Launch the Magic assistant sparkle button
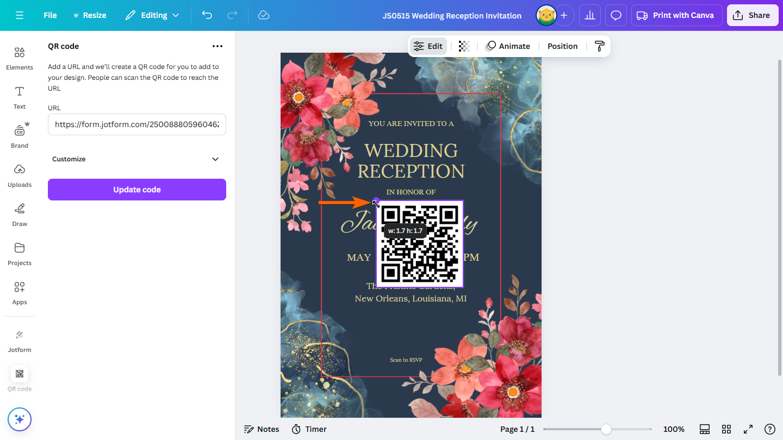This screenshot has height=440, width=783. tap(20, 419)
